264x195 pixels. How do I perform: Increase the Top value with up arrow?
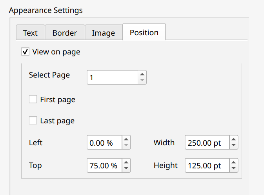pos(126,162)
